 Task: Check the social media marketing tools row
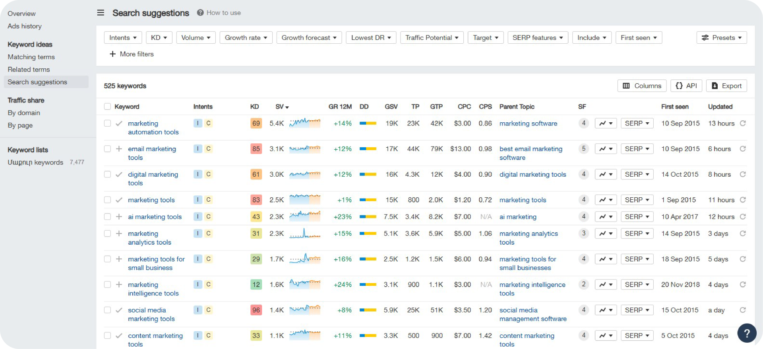click(x=107, y=310)
